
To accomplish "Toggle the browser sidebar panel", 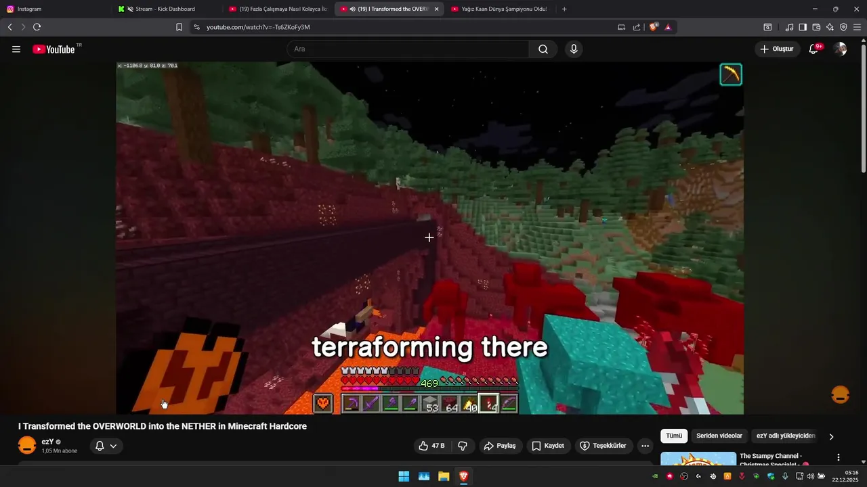I will click(x=803, y=27).
